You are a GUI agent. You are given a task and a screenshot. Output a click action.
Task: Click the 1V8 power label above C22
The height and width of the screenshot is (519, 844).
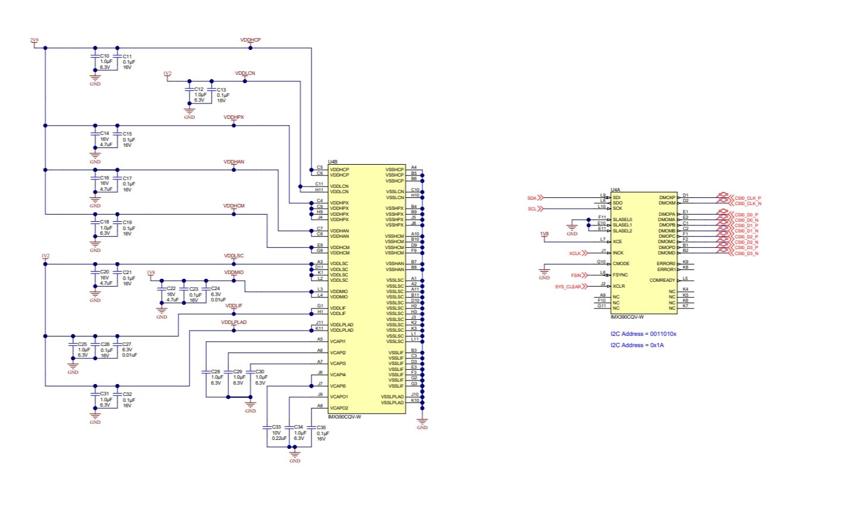(x=151, y=273)
